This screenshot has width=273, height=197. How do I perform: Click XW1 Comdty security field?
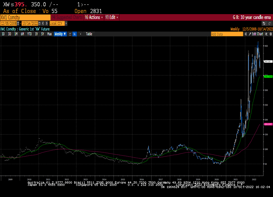click(25, 17)
